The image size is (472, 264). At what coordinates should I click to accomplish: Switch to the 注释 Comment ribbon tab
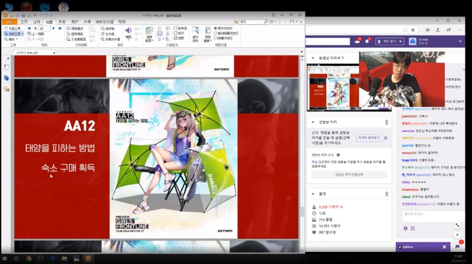37,22
